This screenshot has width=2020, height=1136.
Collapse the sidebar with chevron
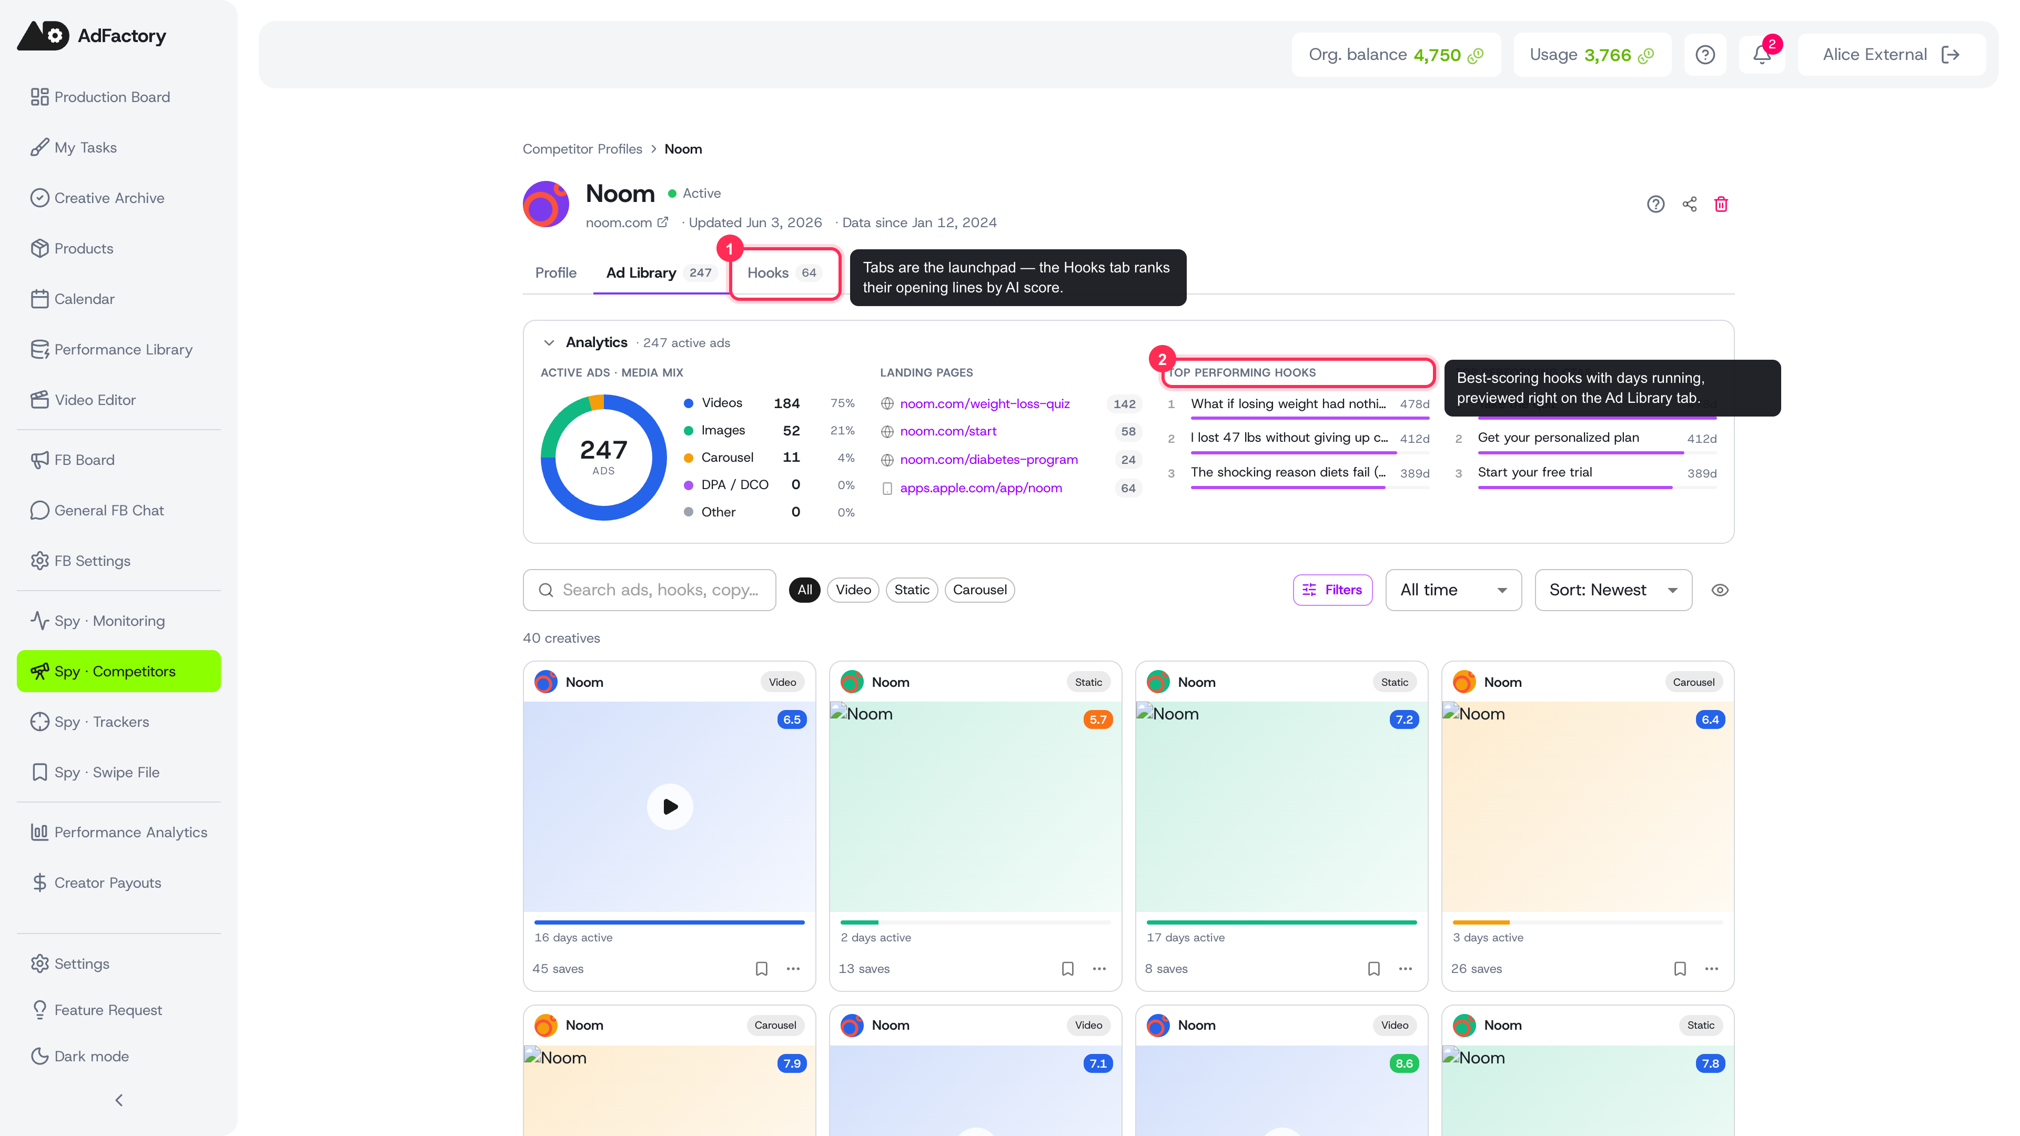(119, 1100)
